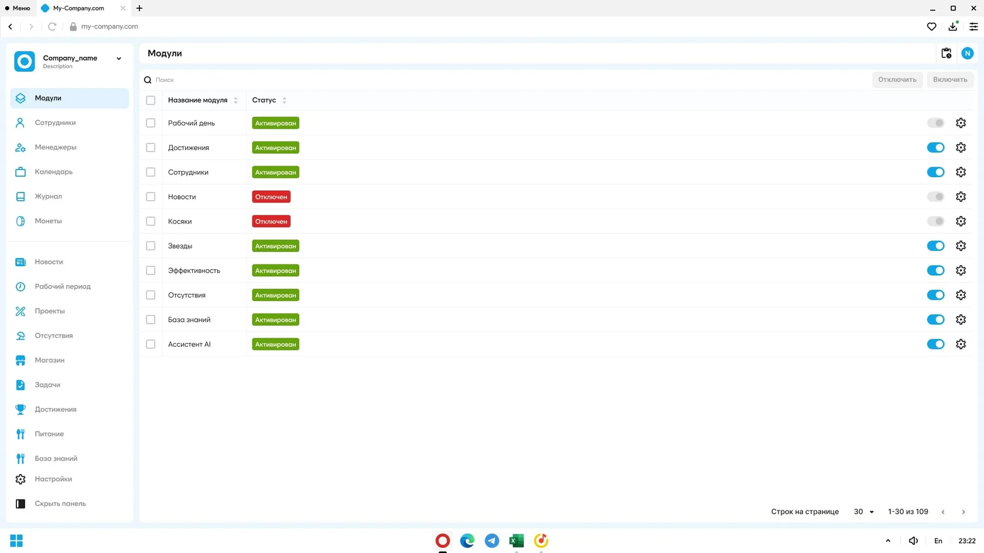This screenshot has height=553, width=984.
Task: Open browser easy setup sliders icon
Action: click(x=973, y=26)
